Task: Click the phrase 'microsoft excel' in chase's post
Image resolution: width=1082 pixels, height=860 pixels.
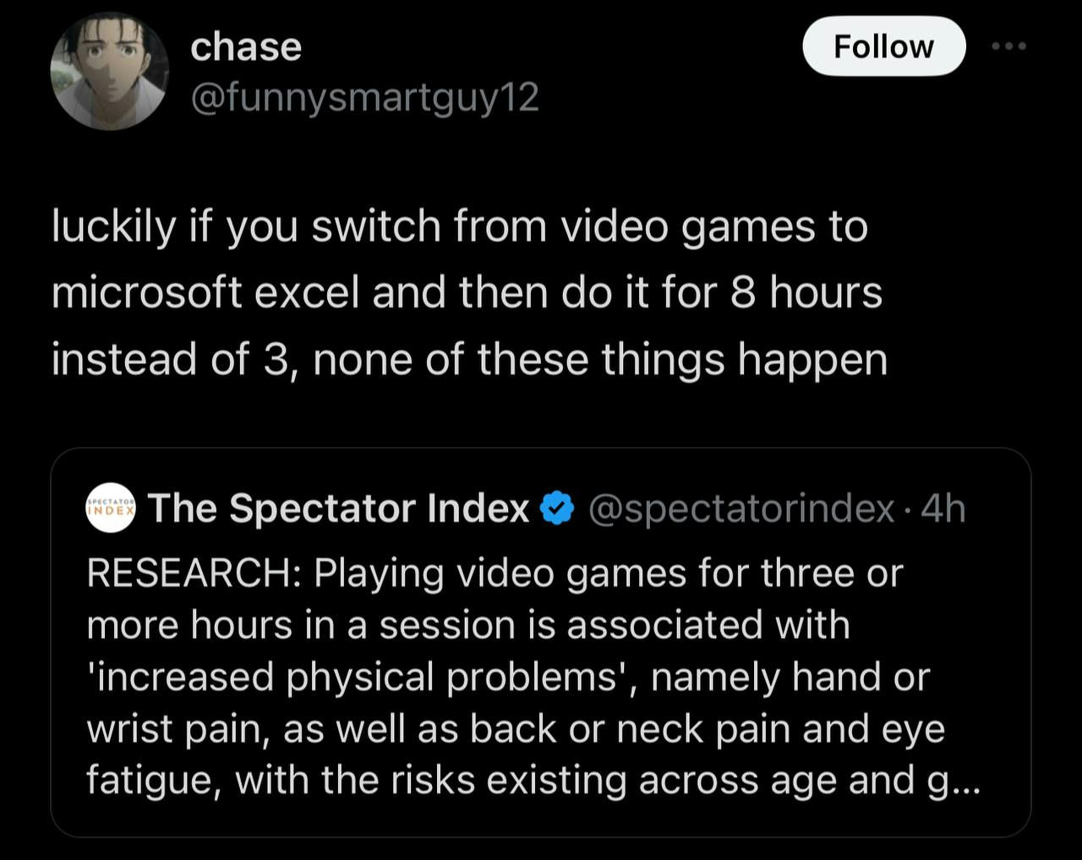Action: (x=206, y=293)
